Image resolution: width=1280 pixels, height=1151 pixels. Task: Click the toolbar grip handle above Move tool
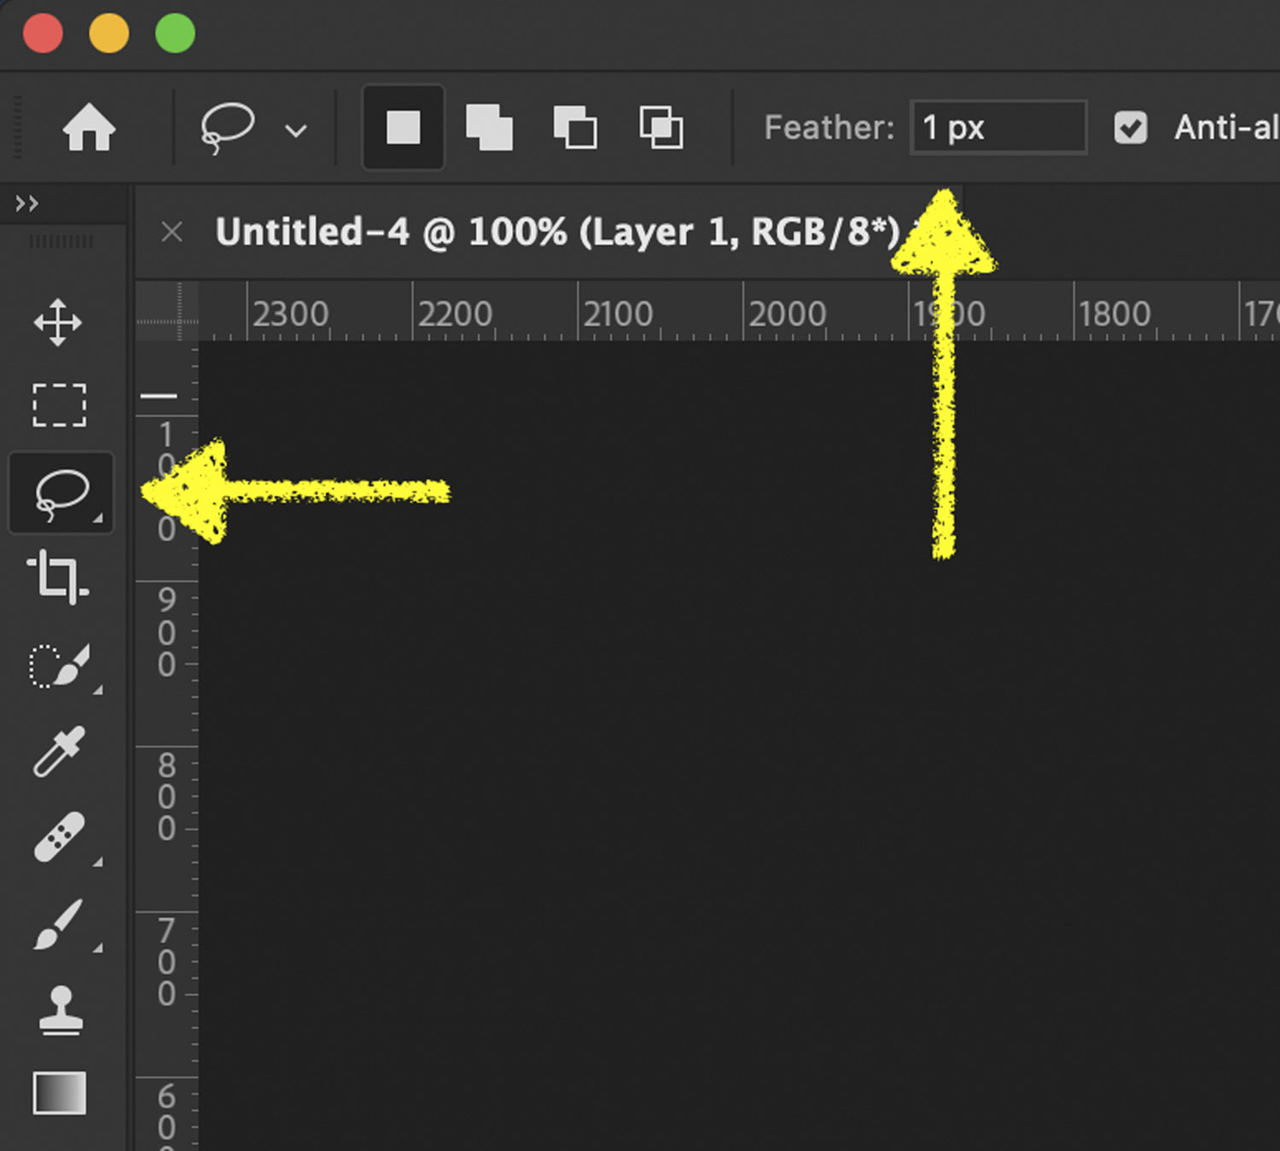[x=61, y=241]
